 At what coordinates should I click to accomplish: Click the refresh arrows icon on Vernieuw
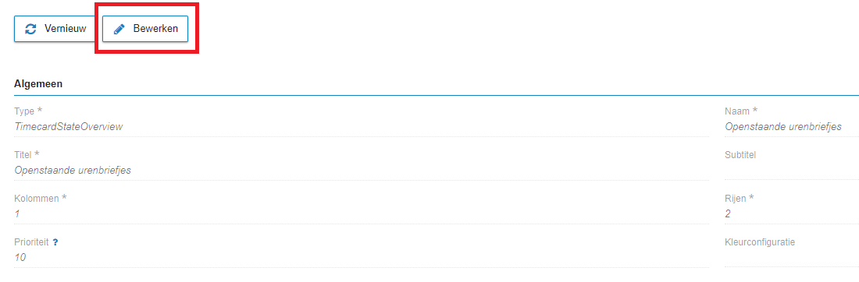(31, 29)
